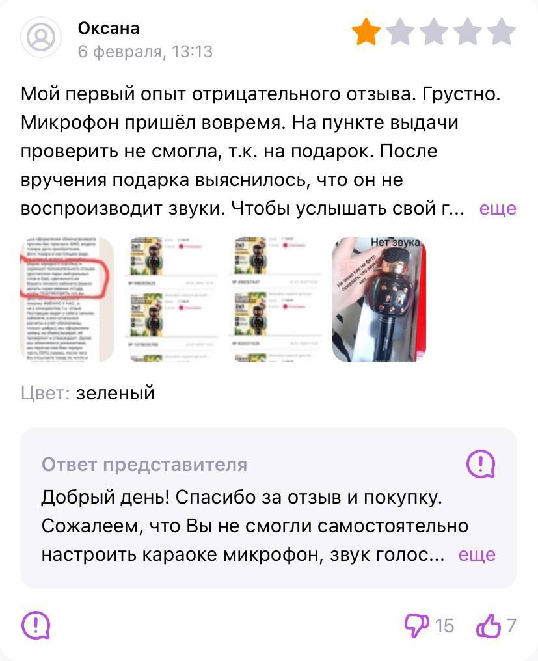The height and width of the screenshot is (661, 538).
Task: Click the third gray rating star
Action: click(434, 32)
